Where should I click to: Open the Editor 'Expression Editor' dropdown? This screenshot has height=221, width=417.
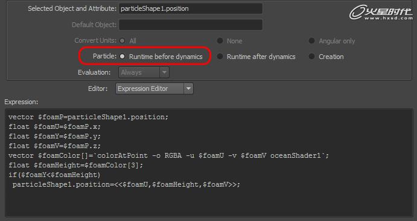pos(154,89)
